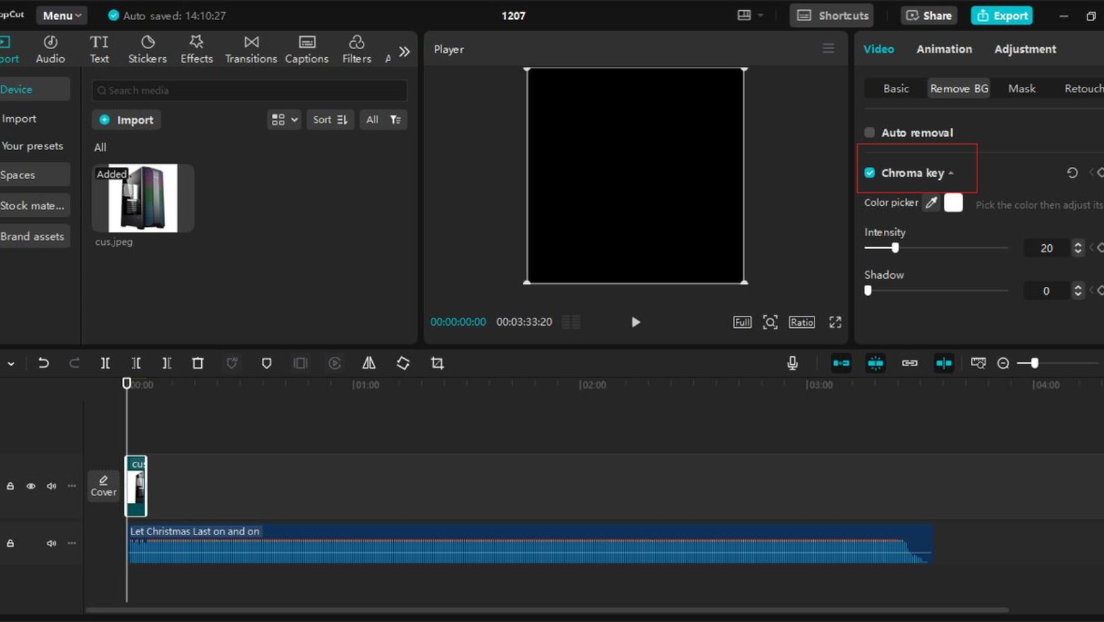Click the Share button
The height and width of the screenshot is (622, 1104).
928,15
